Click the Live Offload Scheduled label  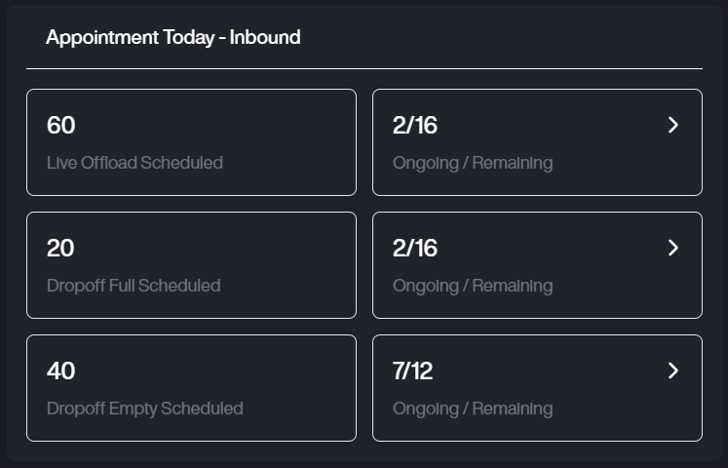134,163
